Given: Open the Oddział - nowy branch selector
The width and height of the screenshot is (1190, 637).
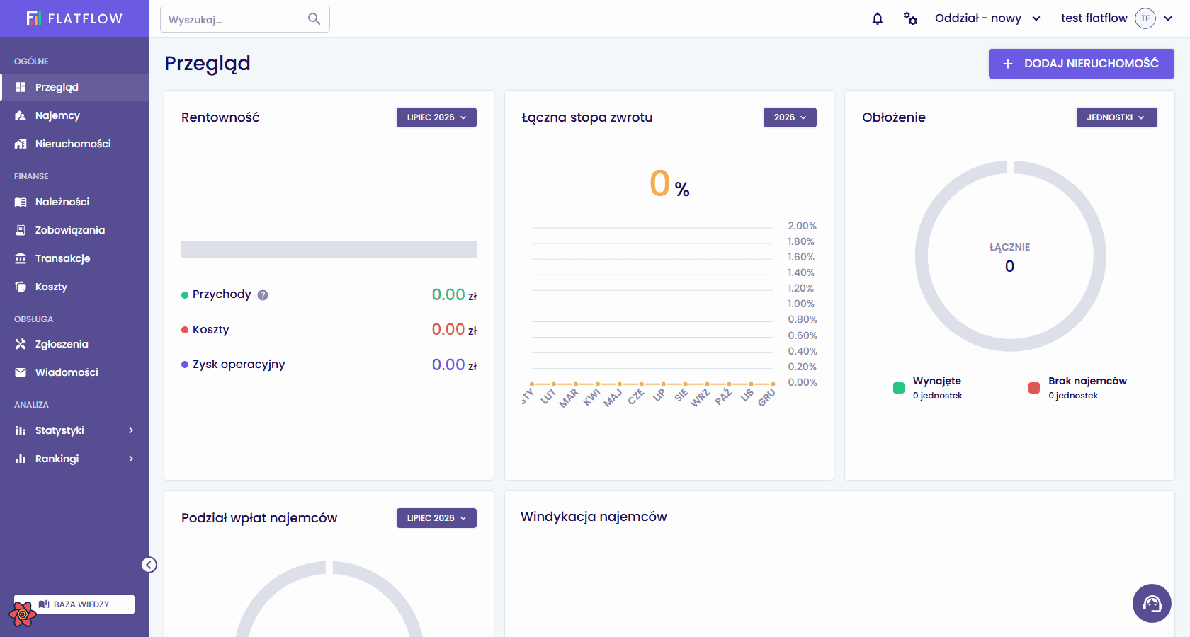Looking at the screenshot, I should click(987, 18).
